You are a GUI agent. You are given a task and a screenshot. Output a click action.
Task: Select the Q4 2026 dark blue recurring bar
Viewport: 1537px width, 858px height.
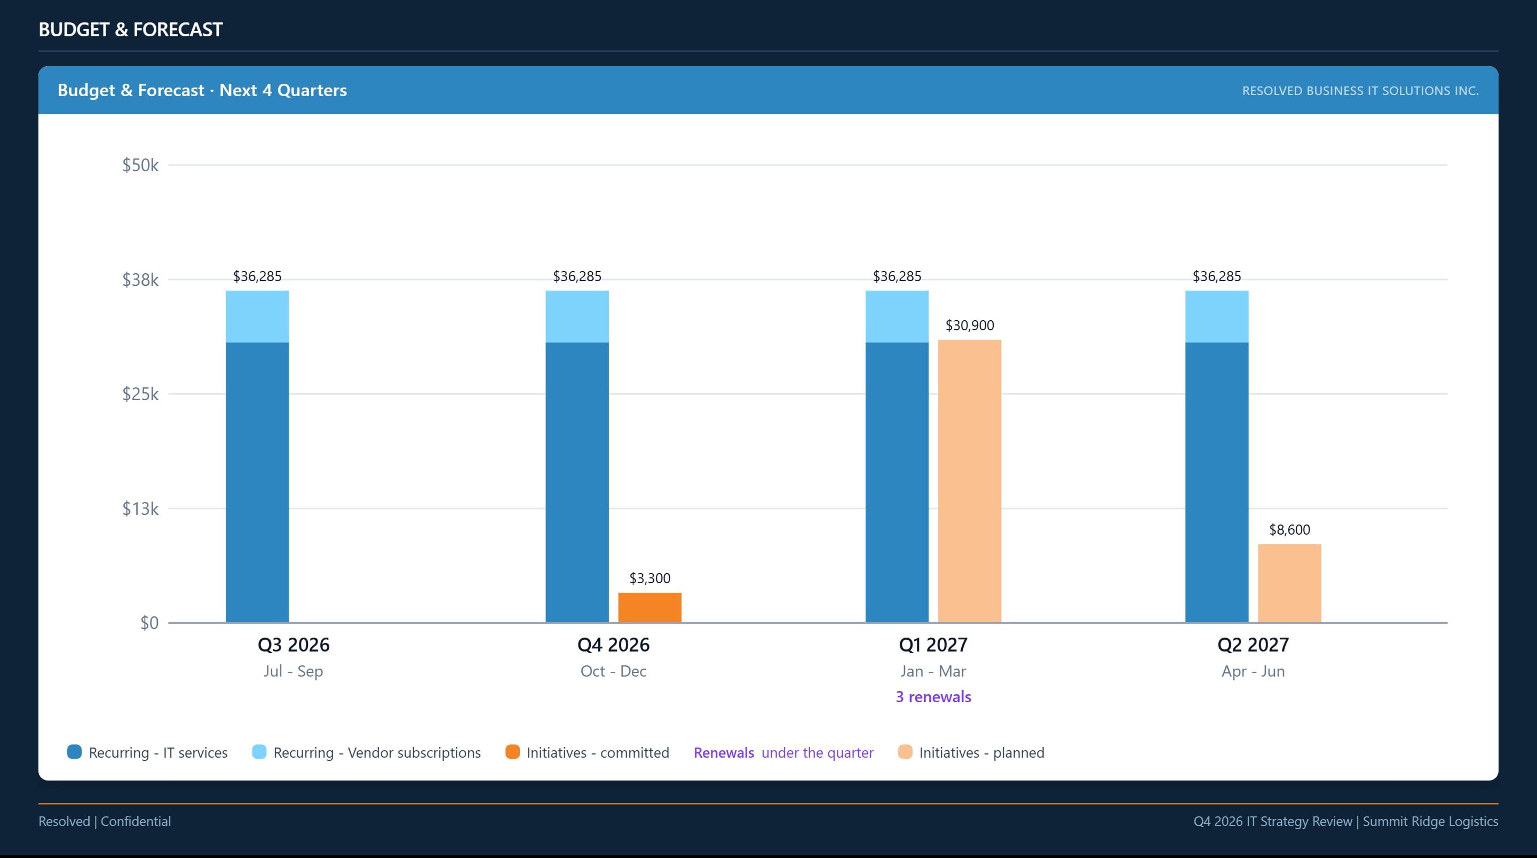(x=577, y=482)
